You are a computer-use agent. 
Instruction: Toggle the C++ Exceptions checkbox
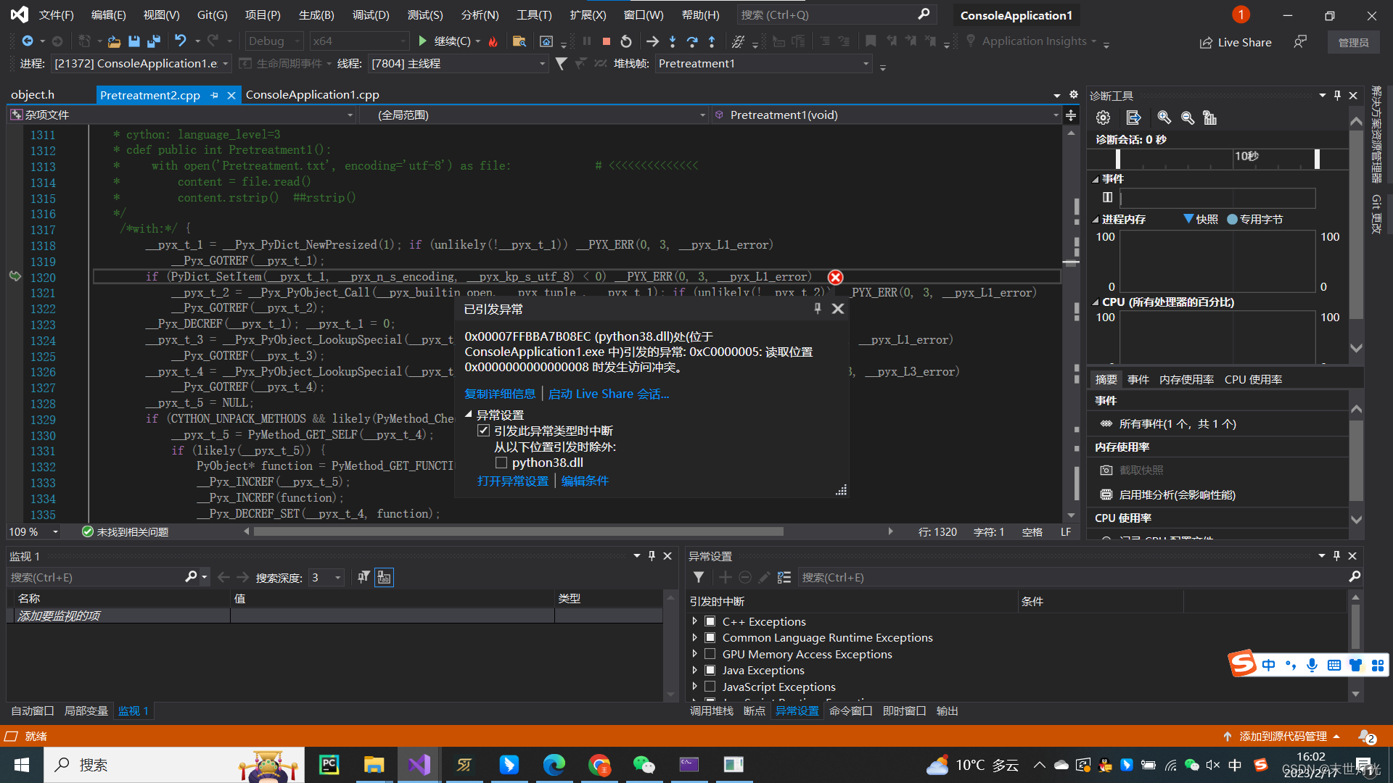(710, 621)
